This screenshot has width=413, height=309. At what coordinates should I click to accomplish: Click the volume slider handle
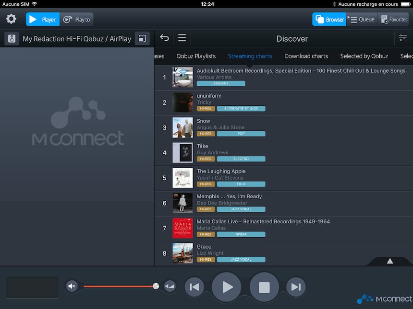[x=156, y=286]
